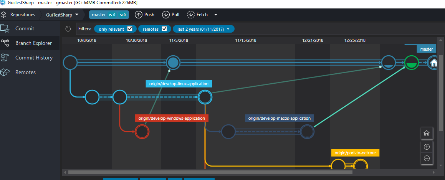Click the home icon in zoom controls
This screenshot has width=445, height=180.
coord(427,133)
